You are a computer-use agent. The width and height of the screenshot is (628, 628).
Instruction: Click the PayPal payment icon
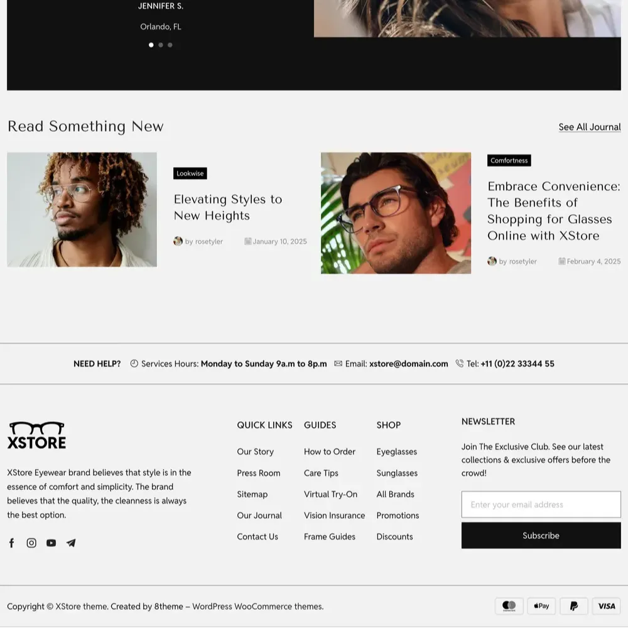tap(574, 606)
